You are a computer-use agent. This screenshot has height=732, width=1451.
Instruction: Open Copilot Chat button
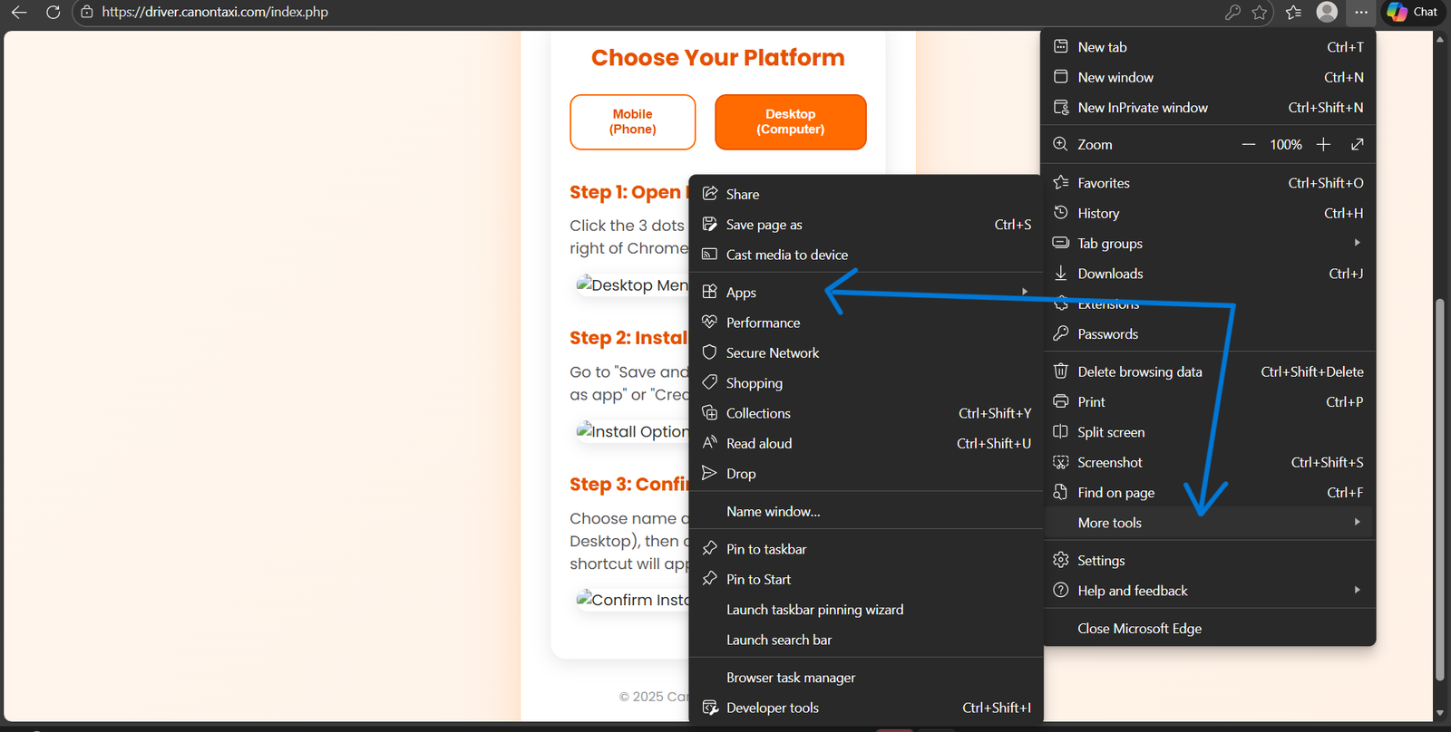coord(1412,12)
